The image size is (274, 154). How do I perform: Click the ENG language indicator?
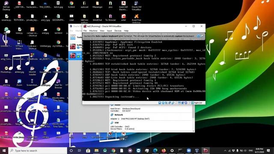[250, 151]
